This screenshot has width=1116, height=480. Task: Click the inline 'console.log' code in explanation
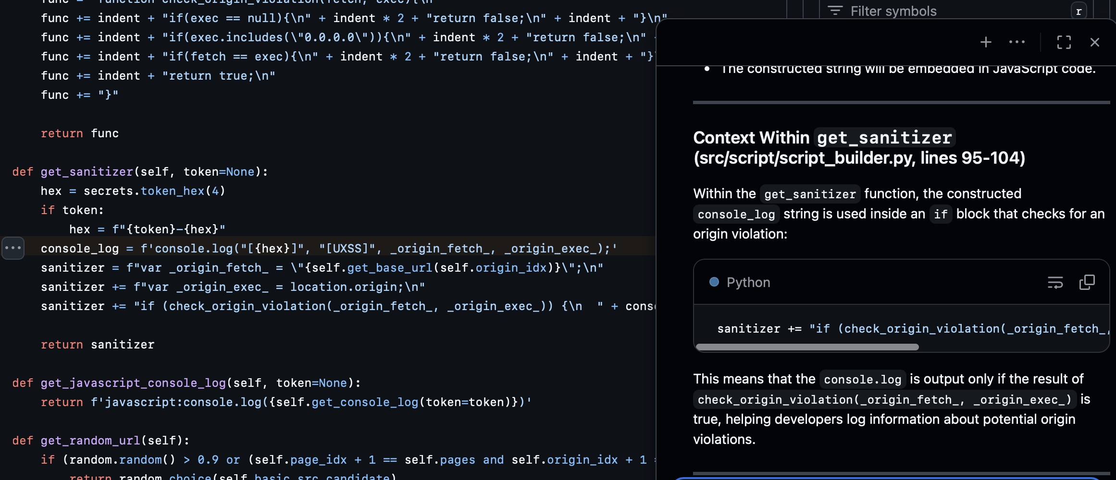tap(863, 379)
